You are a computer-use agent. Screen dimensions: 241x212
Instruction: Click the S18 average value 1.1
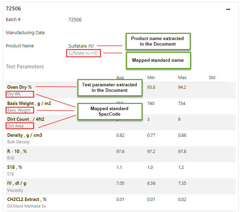pos(119,167)
